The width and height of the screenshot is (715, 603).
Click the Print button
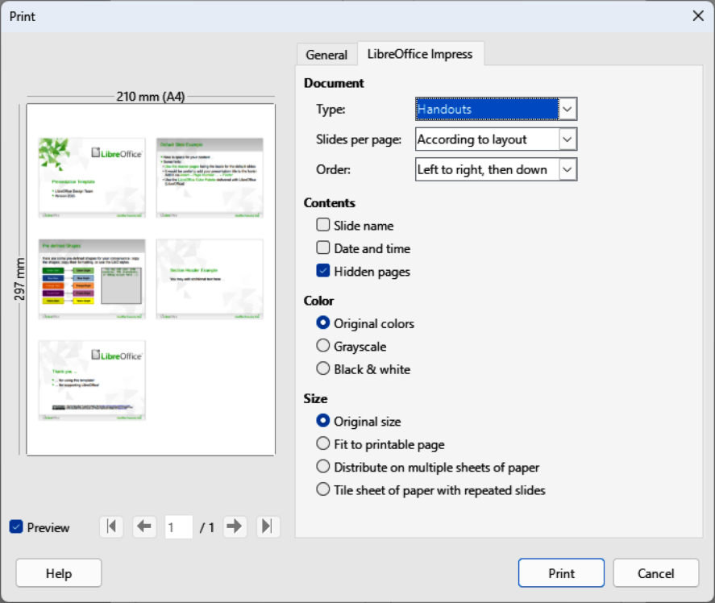[x=561, y=573]
